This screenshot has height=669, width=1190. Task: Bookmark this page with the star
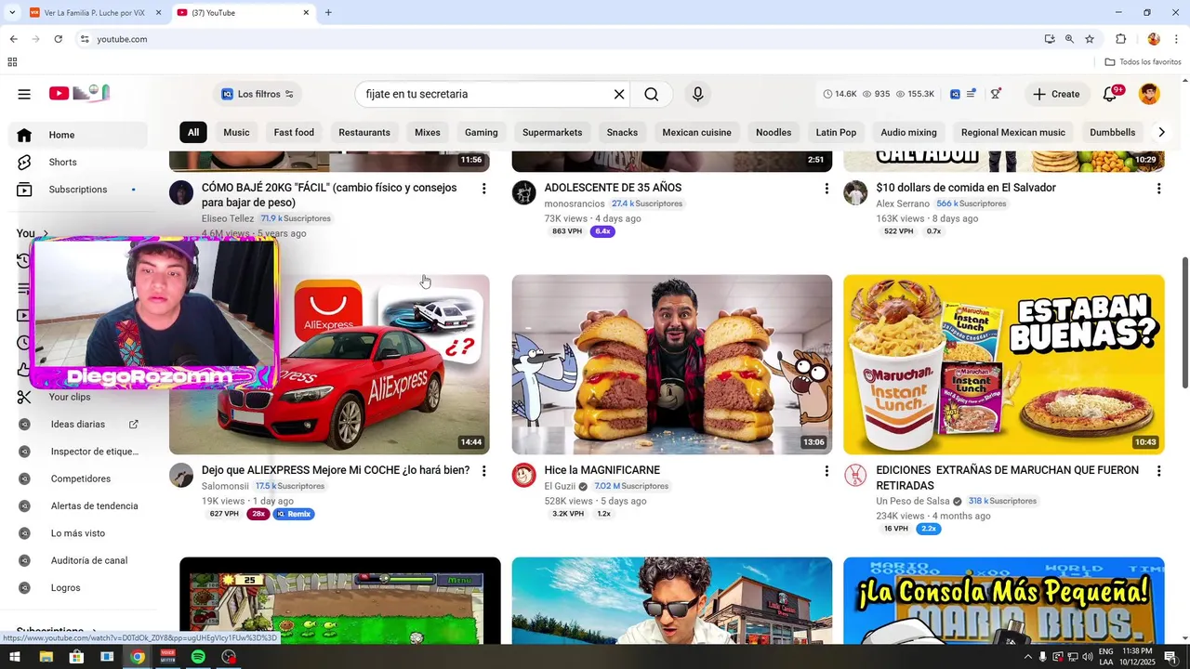click(1090, 39)
